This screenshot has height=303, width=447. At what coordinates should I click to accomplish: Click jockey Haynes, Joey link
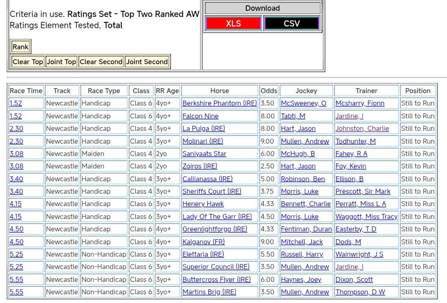click(301, 279)
